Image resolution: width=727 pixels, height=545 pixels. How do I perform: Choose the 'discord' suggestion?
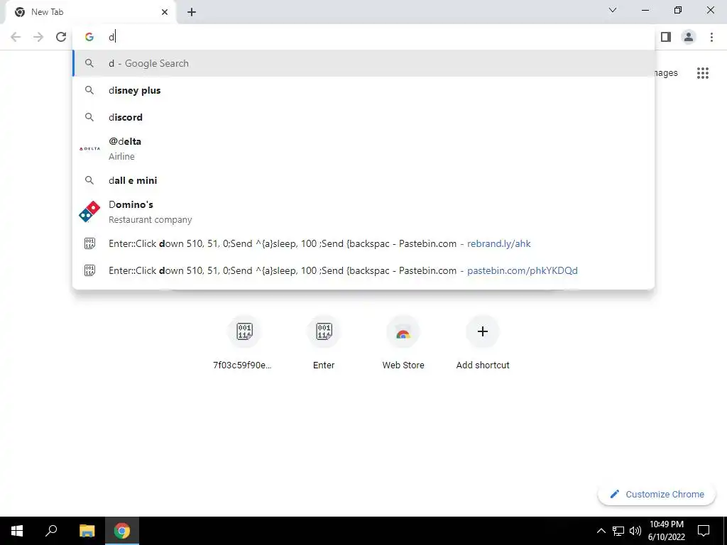coord(363,117)
